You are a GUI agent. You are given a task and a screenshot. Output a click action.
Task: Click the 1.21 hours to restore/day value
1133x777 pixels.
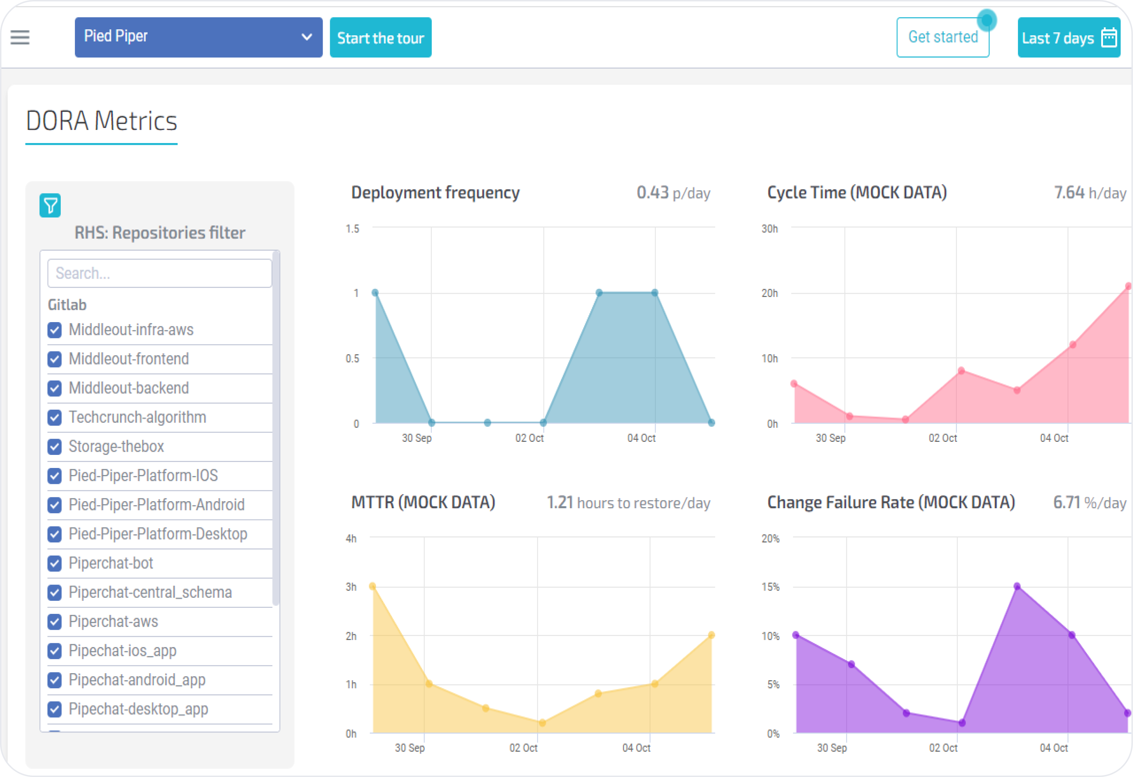(628, 503)
